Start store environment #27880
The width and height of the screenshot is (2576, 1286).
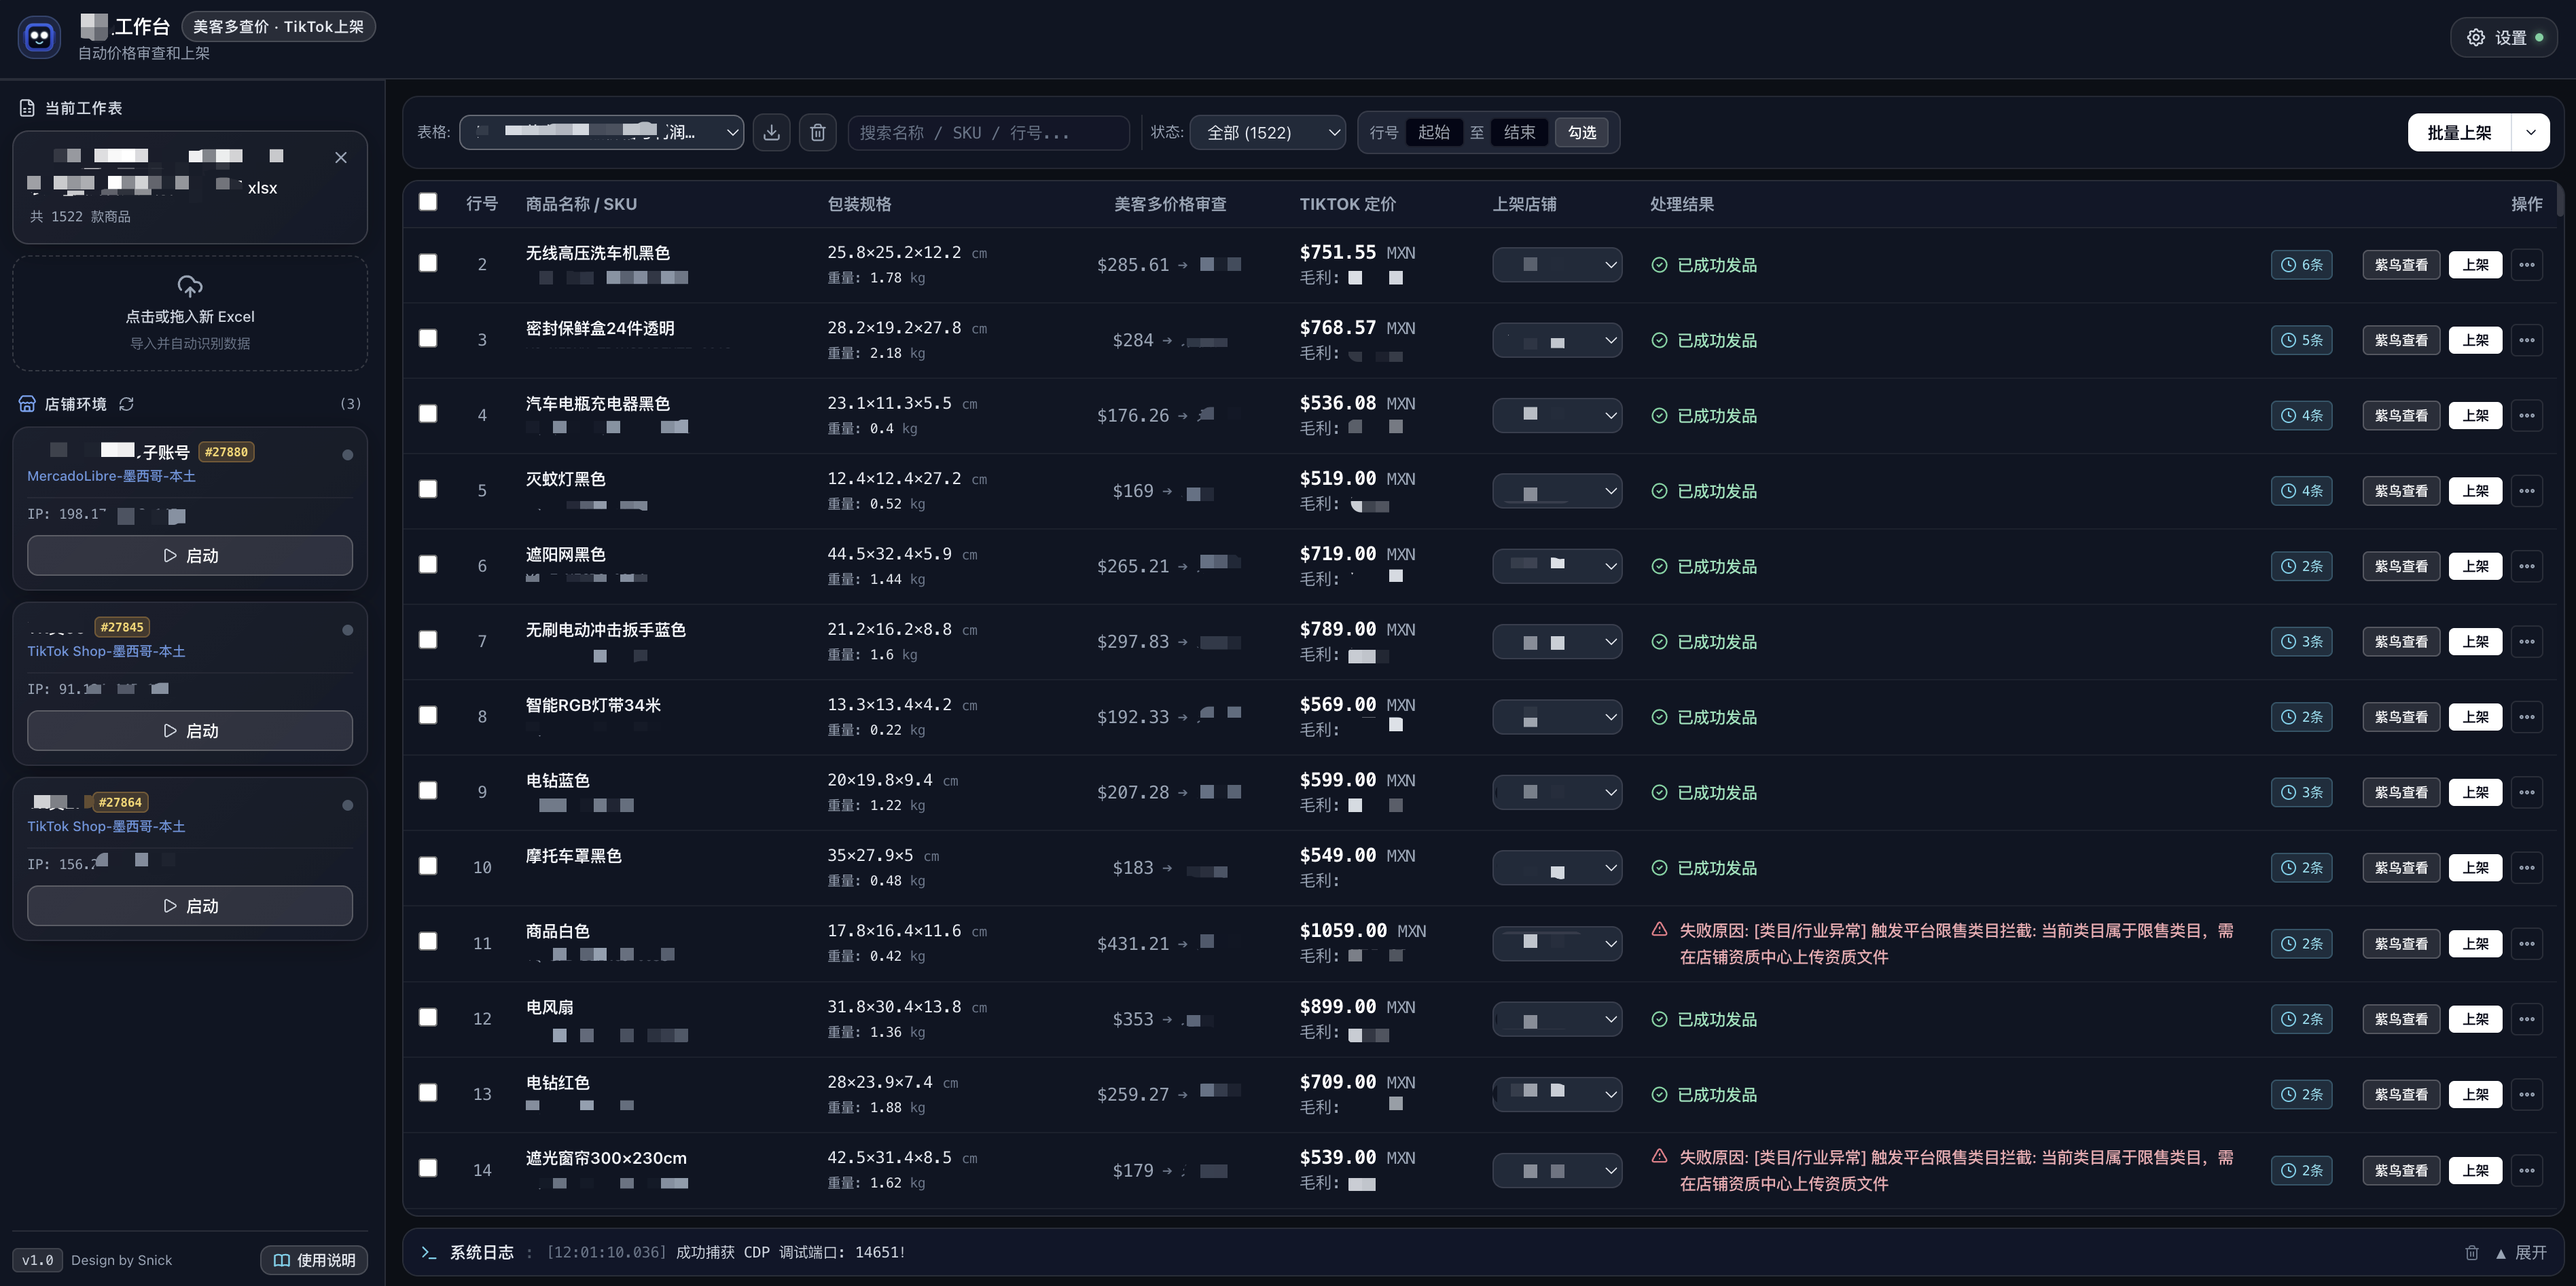pyautogui.click(x=190, y=555)
